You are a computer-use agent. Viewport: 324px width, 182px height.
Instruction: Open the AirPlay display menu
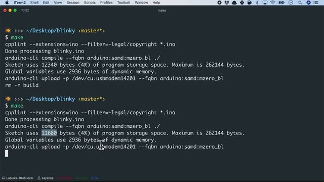pos(265,3)
